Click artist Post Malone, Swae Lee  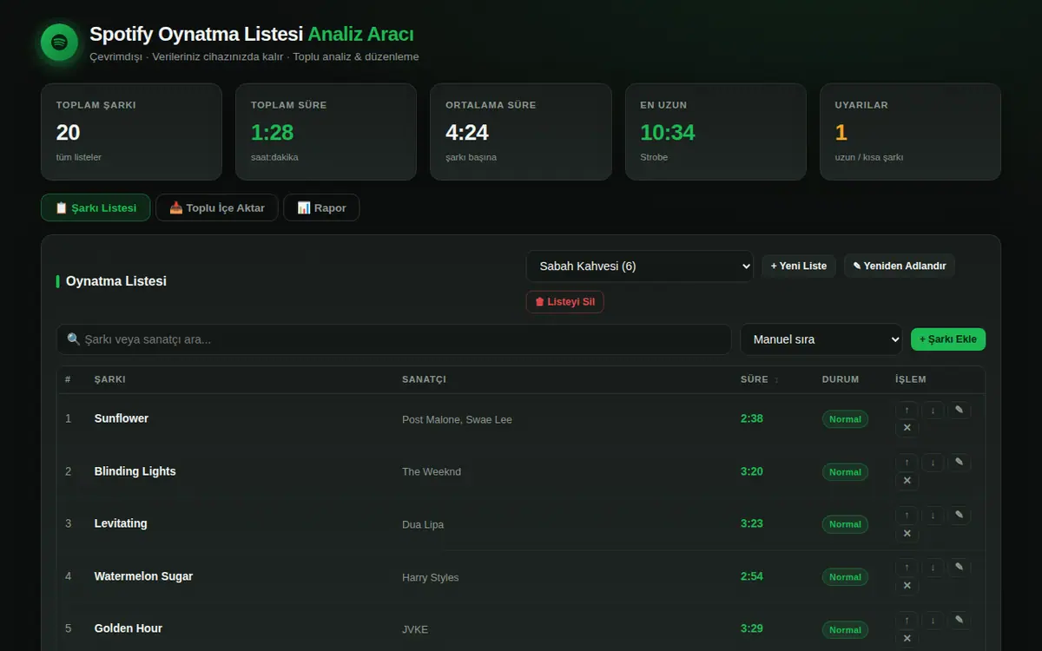(x=457, y=419)
